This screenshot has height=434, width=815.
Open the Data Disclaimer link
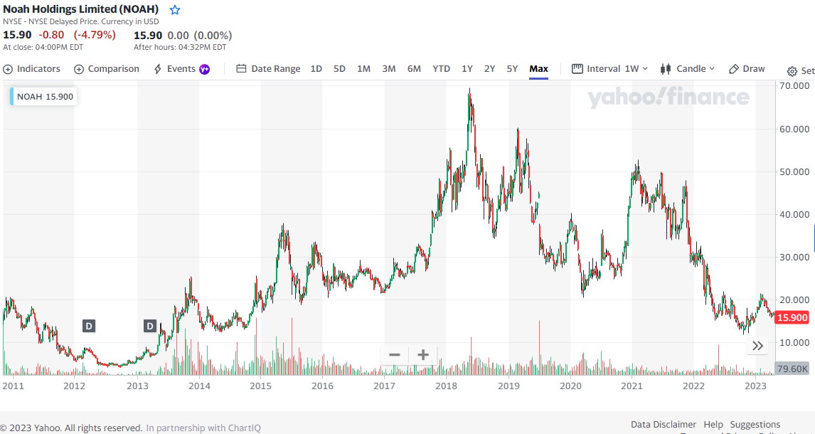[x=664, y=424]
